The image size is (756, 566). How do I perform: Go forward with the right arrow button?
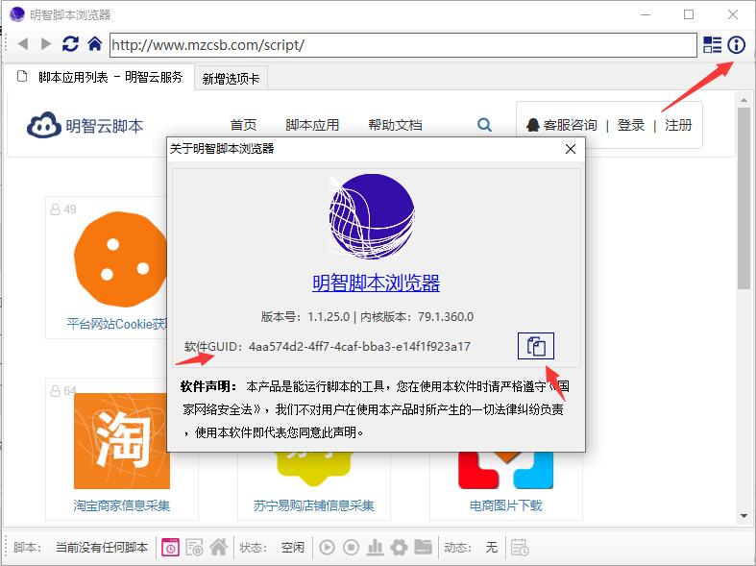click(x=46, y=44)
